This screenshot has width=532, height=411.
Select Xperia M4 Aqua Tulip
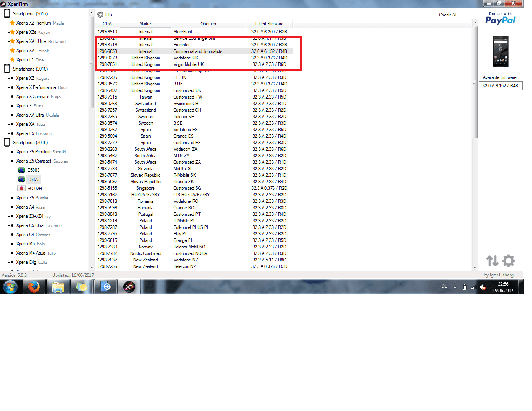36,253
